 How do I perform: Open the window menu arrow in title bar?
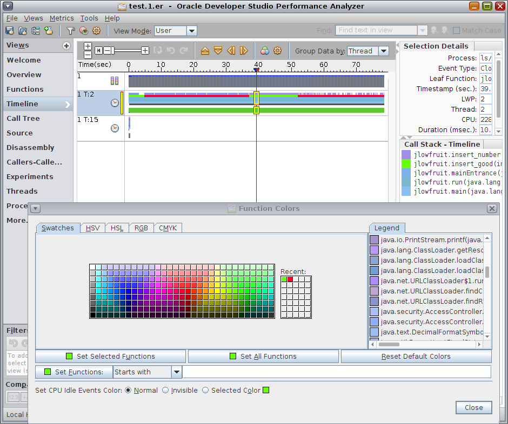click(8, 6)
